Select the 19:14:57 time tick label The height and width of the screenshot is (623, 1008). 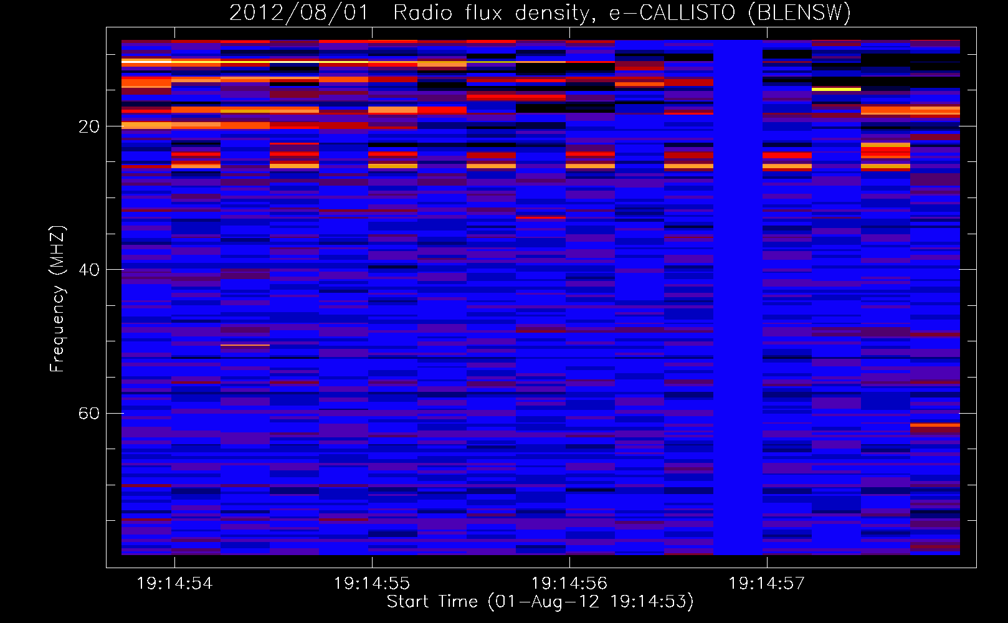pyautogui.click(x=767, y=584)
